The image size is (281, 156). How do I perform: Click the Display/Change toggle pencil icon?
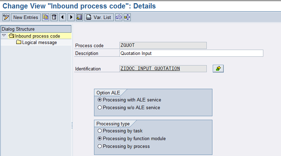pyautogui.click(x=6, y=17)
